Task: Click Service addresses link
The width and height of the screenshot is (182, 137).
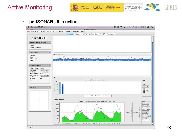Action: [x=35, y=47]
